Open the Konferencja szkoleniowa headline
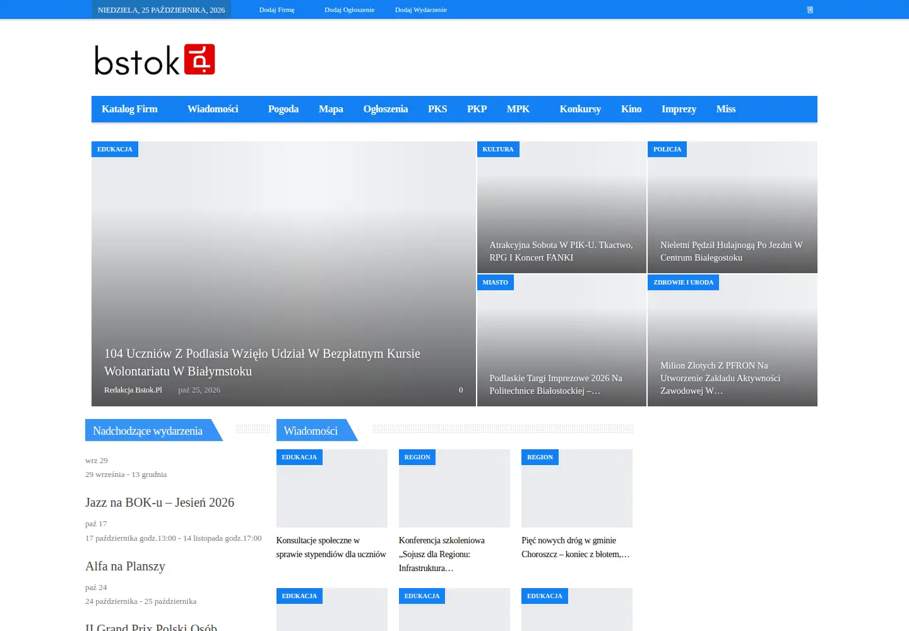Image resolution: width=909 pixels, height=631 pixels. [442, 554]
